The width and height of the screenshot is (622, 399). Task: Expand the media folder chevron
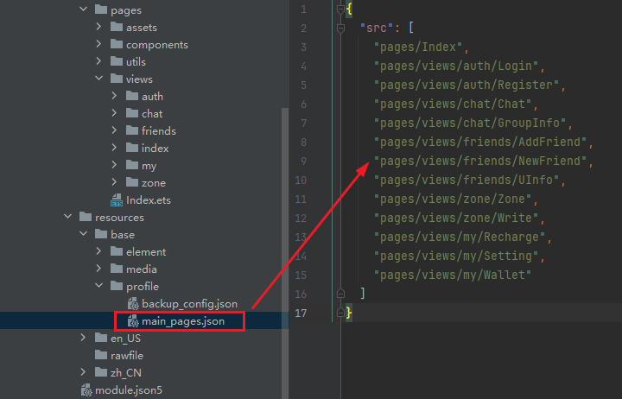(x=98, y=269)
